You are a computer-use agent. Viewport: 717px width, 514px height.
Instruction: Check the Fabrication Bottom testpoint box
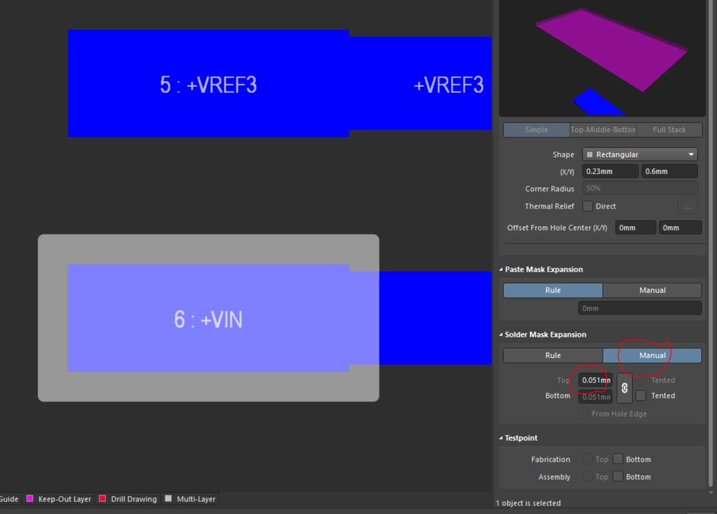coord(618,459)
